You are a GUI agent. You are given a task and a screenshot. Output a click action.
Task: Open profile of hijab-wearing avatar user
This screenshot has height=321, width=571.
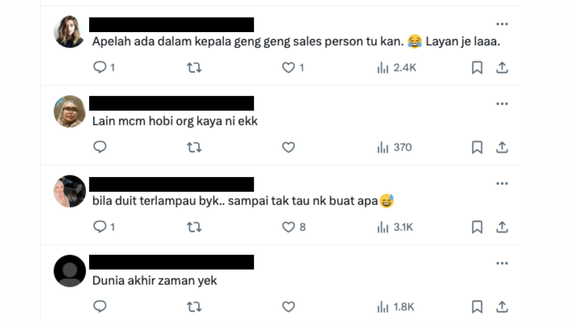click(70, 111)
